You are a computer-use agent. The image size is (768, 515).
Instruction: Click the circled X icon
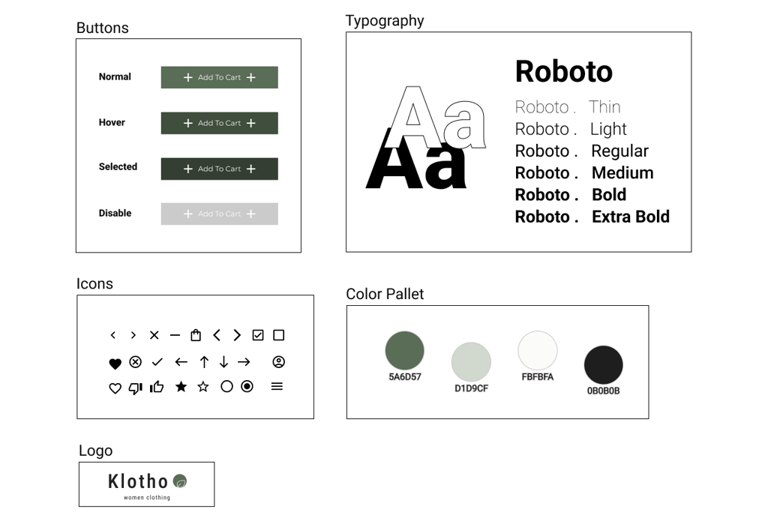[x=136, y=362]
